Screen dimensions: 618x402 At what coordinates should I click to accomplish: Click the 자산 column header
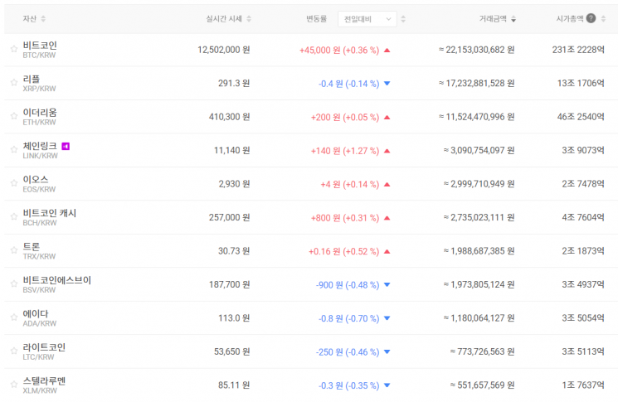click(x=30, y=18)
